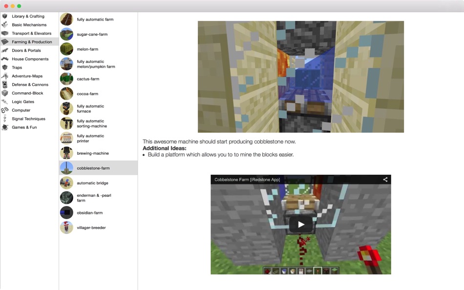Screen dimensions: 464x290
Task: Select the cobblestone-farm list entry
Action: (x=98, y=167)
